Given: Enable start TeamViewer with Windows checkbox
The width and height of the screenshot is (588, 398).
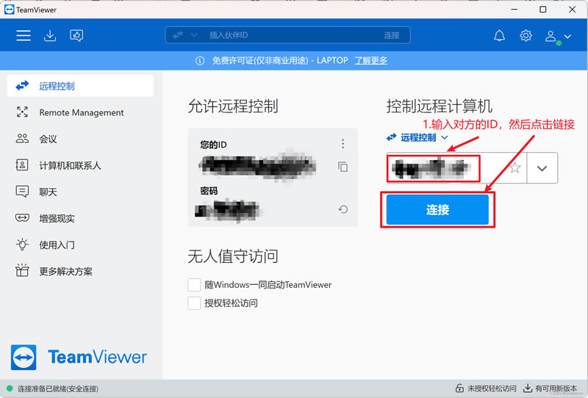Looking at the screenshot, I should pos(195,285).
